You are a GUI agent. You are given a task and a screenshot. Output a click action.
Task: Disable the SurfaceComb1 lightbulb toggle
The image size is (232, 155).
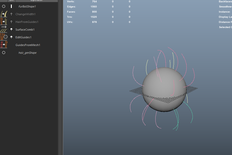(x=11, y=30)
